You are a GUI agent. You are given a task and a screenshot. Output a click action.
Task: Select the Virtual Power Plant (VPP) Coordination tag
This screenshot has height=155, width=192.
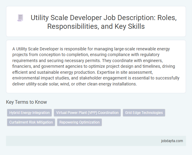coord(87,113)
